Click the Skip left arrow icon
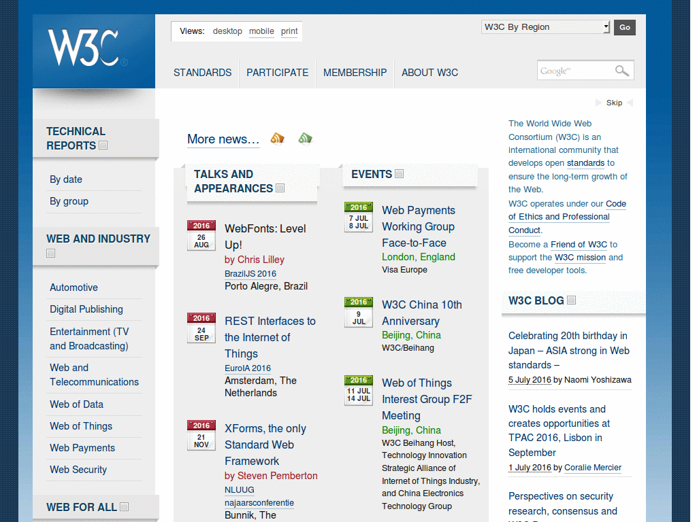 pos(630,103)
